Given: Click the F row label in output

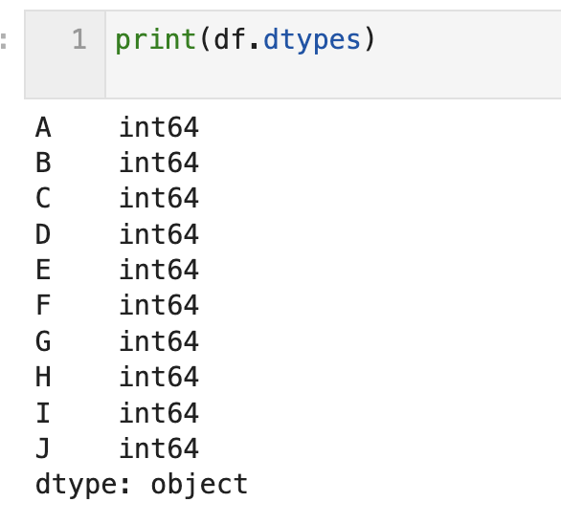Looking at the screenshot, I should pyautogui.click(x=43, y=305).
